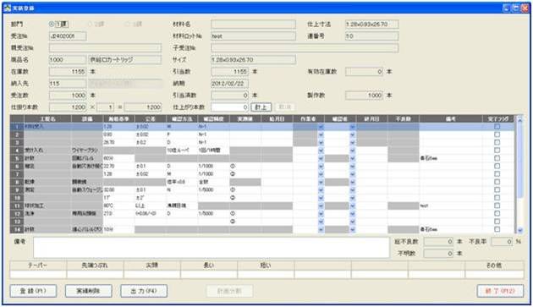The height and width of the screenshot is (307, 533).
Task: Open the 作業者 dropdown in row 9
Action: pos(321,189)
